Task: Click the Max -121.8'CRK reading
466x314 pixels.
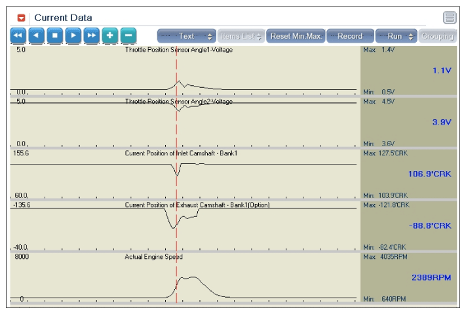Action: click(x=386, y=205)
